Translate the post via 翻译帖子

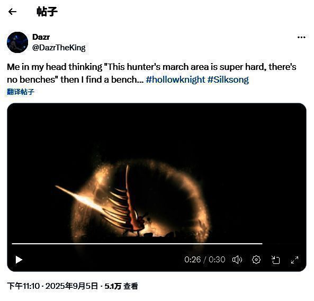pyautogui.click(x=21, y=92)
